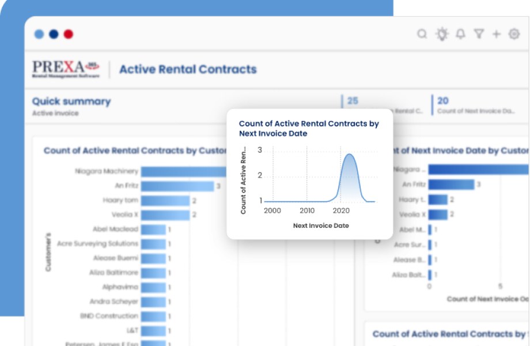Click the Customer's vertical axis label
The width and height of the screenshot is (530, 346).
click(x=48, y=252)
